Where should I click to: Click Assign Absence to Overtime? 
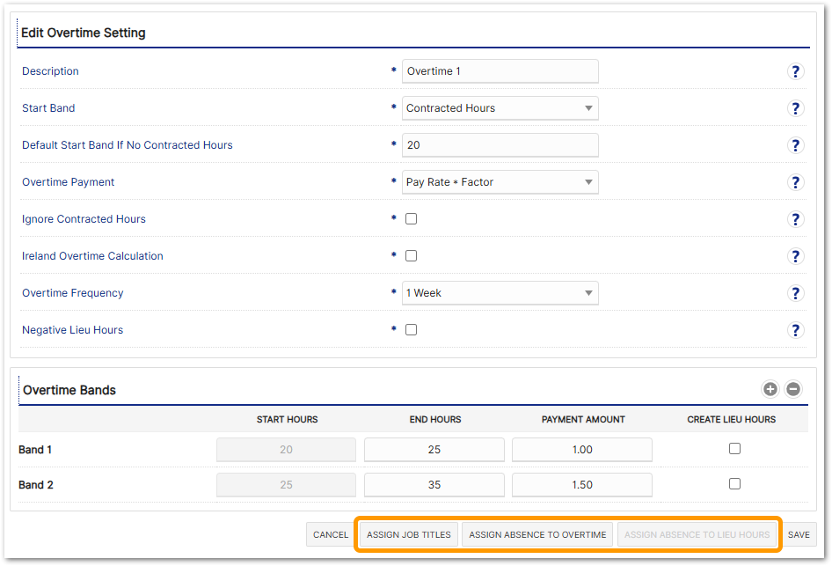tap(537, 534)
